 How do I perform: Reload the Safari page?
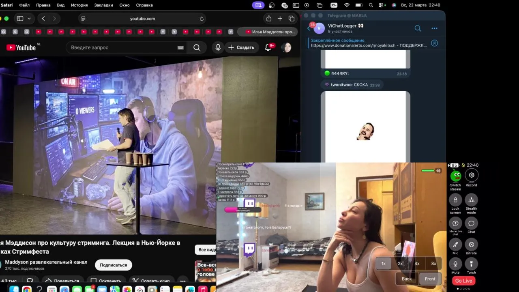pos(202,19)
